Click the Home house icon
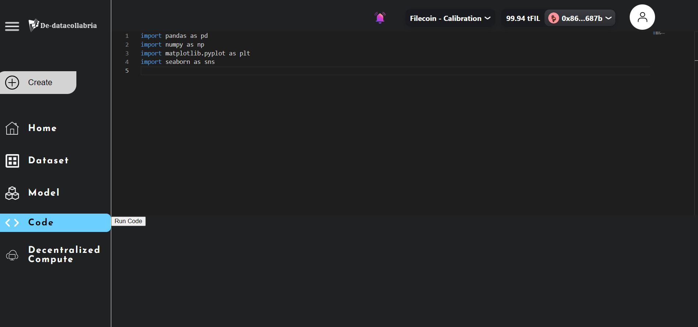 pyautogui.click(x=12, y=128)
